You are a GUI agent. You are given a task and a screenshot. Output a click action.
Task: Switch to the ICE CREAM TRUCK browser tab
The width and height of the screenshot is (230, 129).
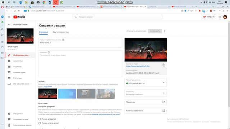pyautogui.click(x=17, y=7)
